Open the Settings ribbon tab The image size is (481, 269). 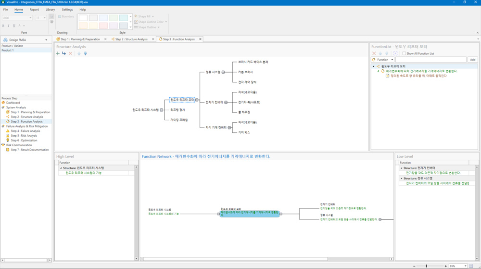tap(67, 10)
